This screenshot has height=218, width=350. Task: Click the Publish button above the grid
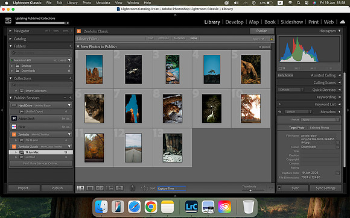click(262, 31)
